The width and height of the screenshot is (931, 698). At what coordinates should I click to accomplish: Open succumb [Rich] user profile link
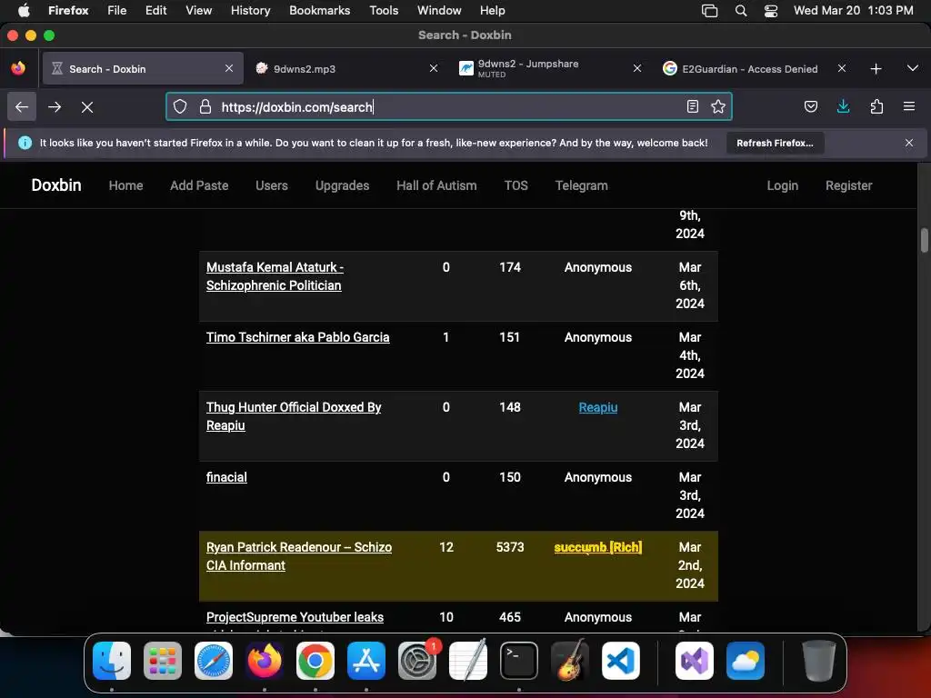click(598, 547)
